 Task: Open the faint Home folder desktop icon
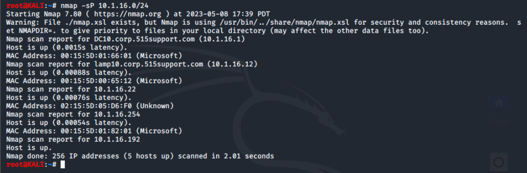tap(498, 103)
